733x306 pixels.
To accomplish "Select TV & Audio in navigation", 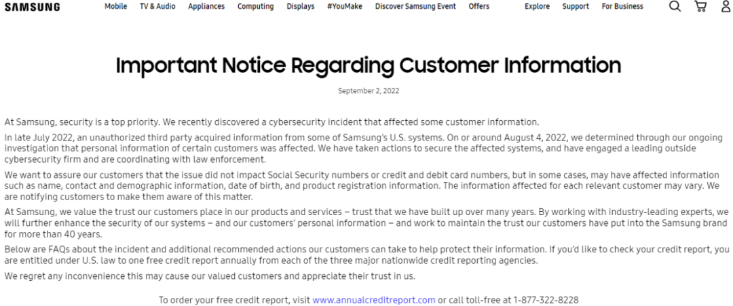I will tap(157, 6).
